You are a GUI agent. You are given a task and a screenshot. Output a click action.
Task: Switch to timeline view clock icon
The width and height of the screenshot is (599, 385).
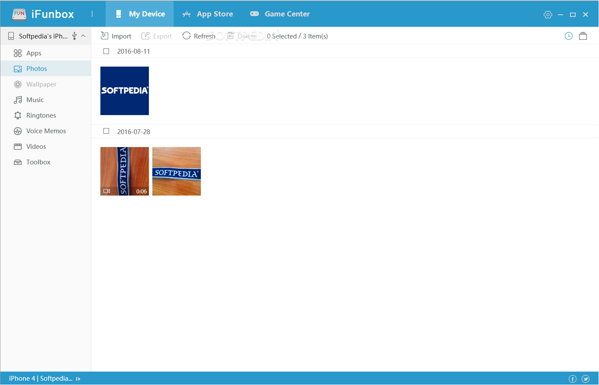pos(569,36)
